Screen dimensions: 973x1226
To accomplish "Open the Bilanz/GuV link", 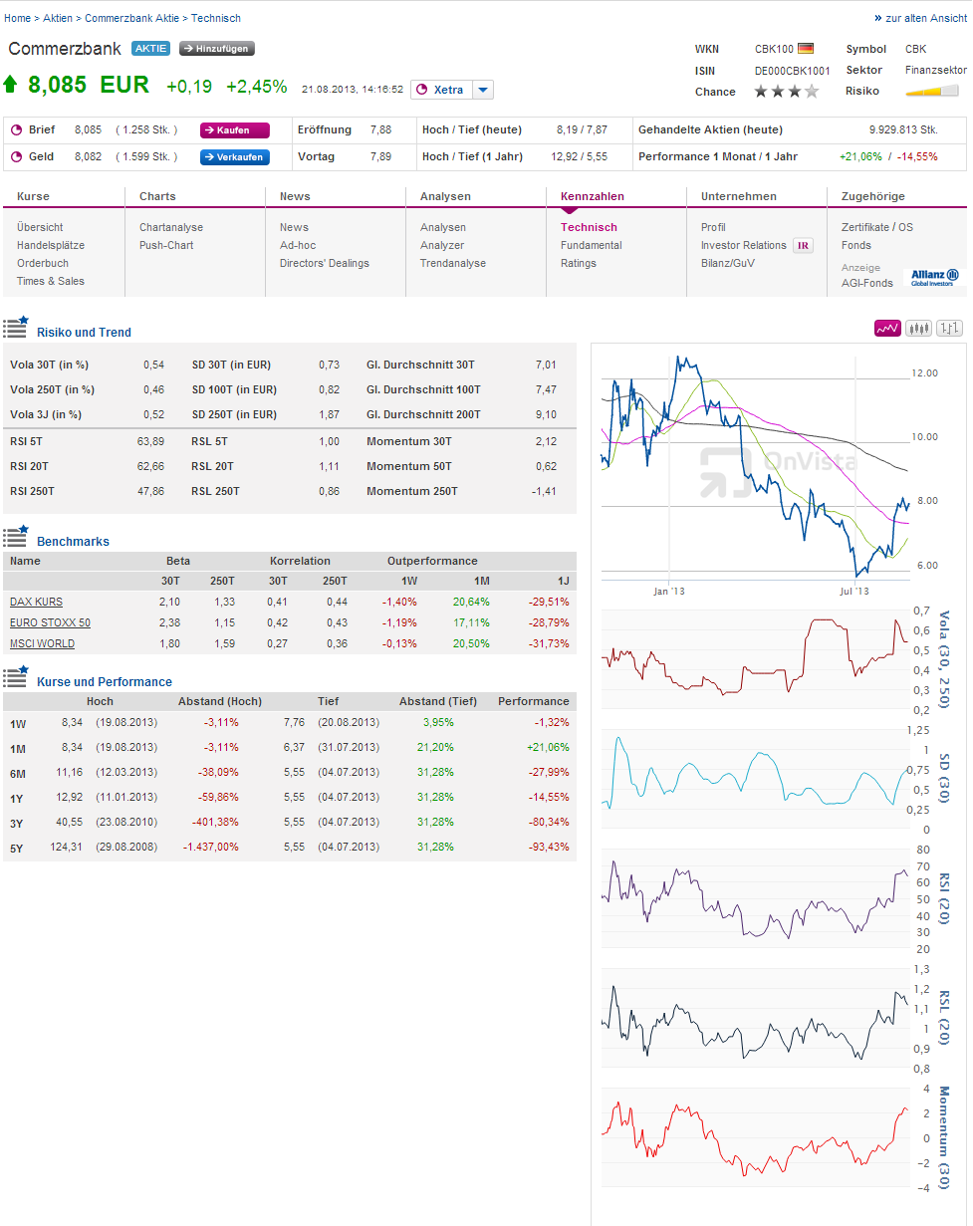I will coord(728,263).
